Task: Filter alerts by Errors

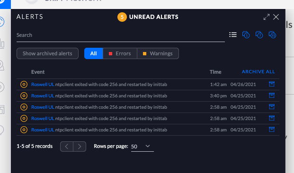Action: [120, 53]
